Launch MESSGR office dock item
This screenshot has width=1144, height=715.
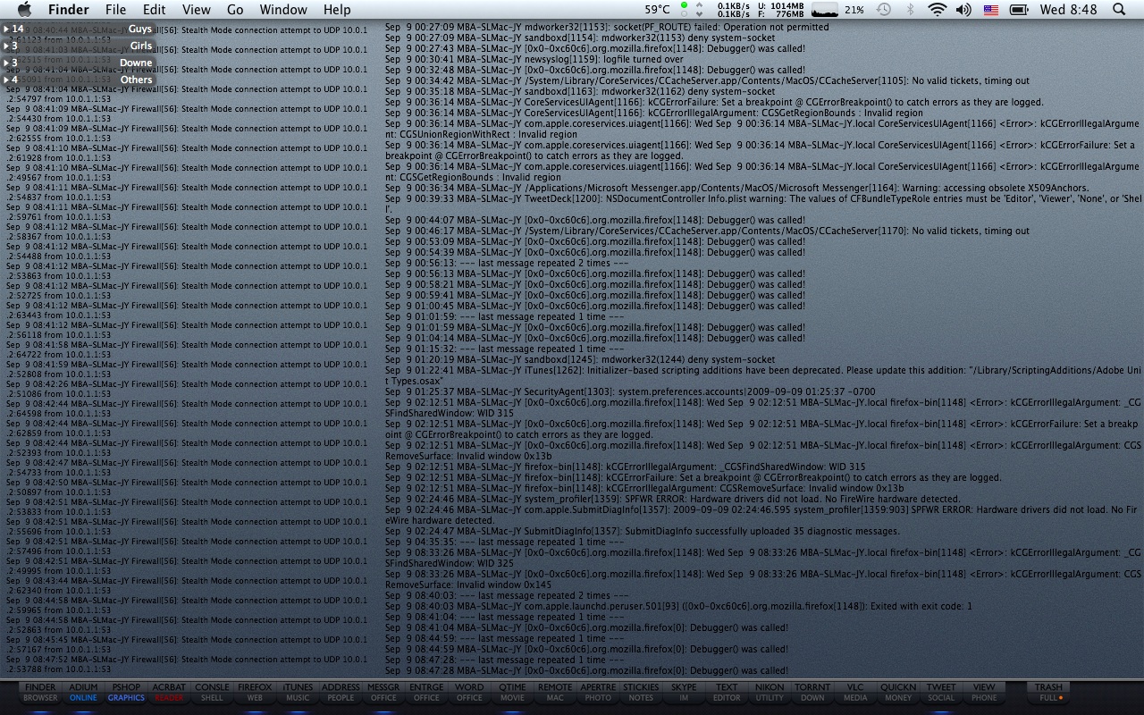383,693
